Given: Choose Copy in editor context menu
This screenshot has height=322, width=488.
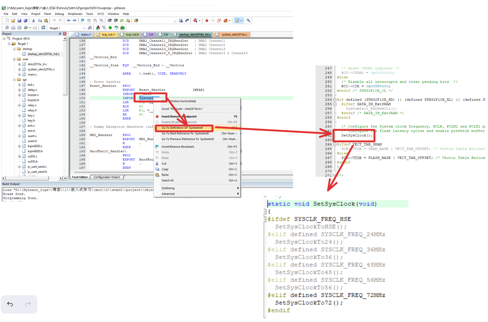Looking at the screenshot, I should (x=197, y=169).
